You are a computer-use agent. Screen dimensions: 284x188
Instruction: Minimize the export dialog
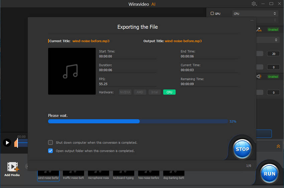pyautogui.click(x=252, y=20)
